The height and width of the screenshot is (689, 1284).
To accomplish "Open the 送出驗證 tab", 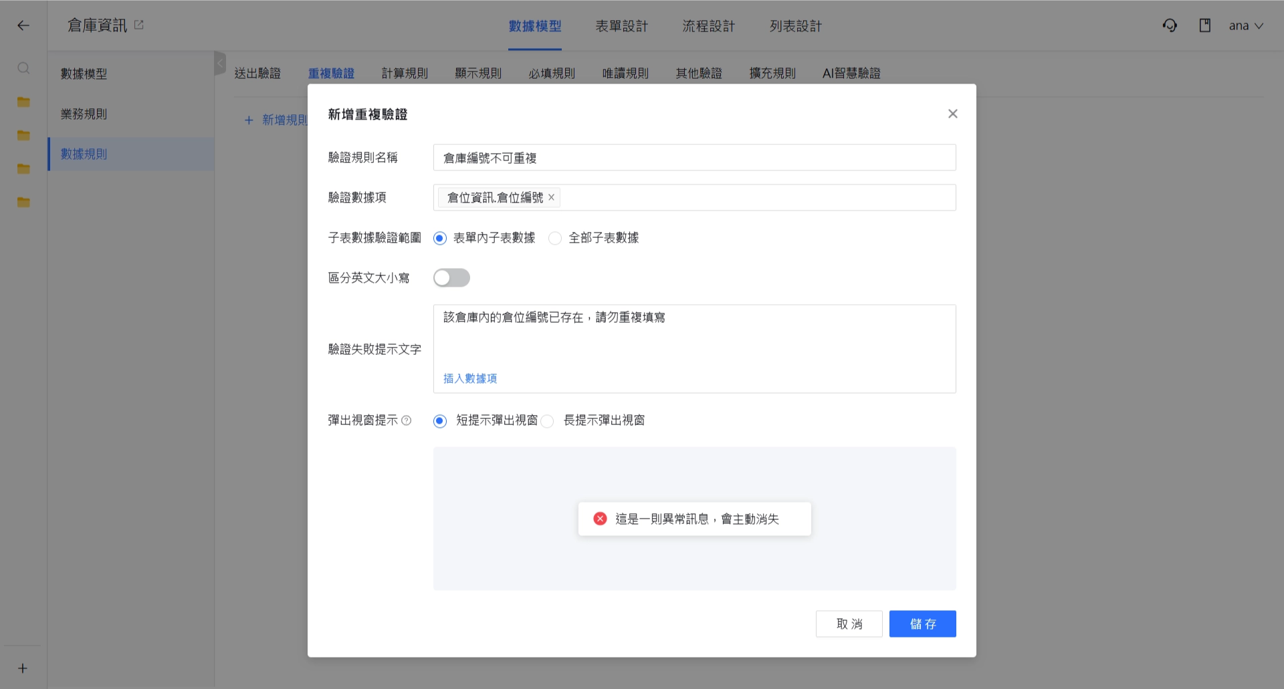I will 257,73.
